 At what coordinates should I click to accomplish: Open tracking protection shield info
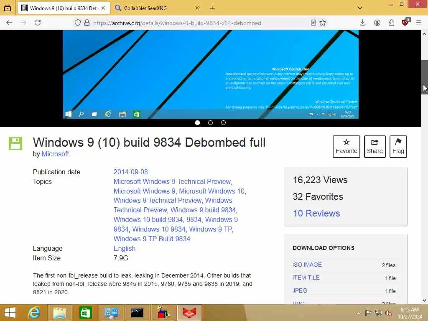77,23
